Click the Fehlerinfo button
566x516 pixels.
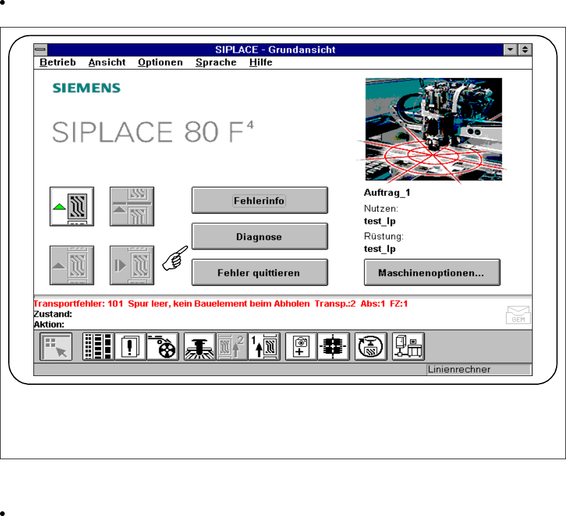click(260, 200)
